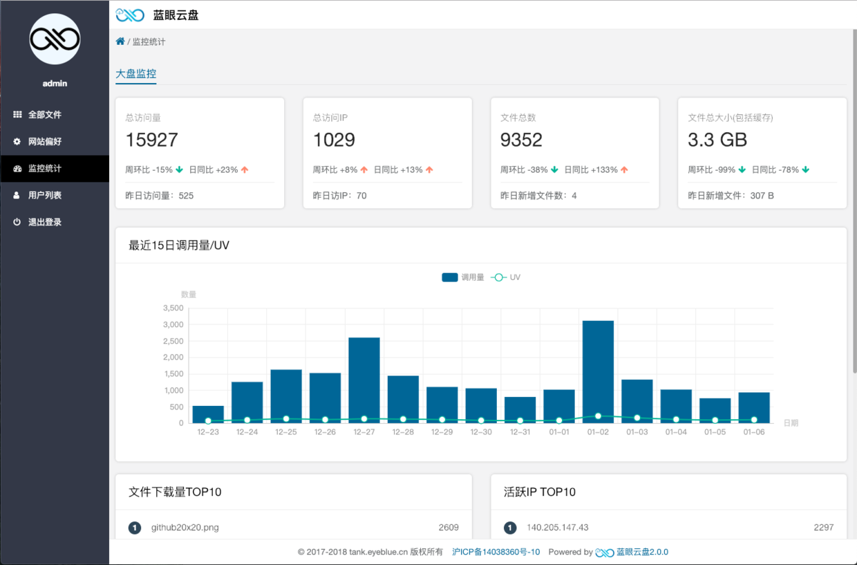This screenshot has width=857, height=565.
Task: Select the 大盘监控 tab
Action: (x=136, y=74)
